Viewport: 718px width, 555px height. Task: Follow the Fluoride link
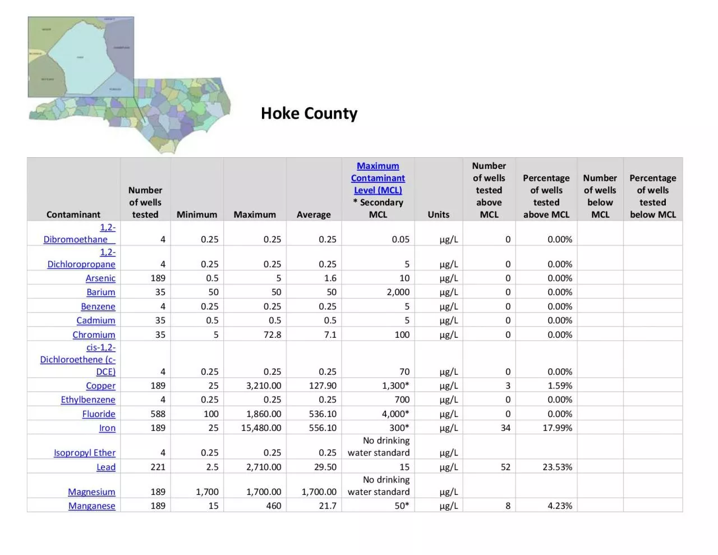point(99,414)
